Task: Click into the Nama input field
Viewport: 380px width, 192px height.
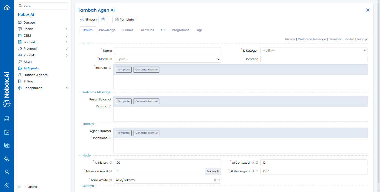Action: [167, 51]
